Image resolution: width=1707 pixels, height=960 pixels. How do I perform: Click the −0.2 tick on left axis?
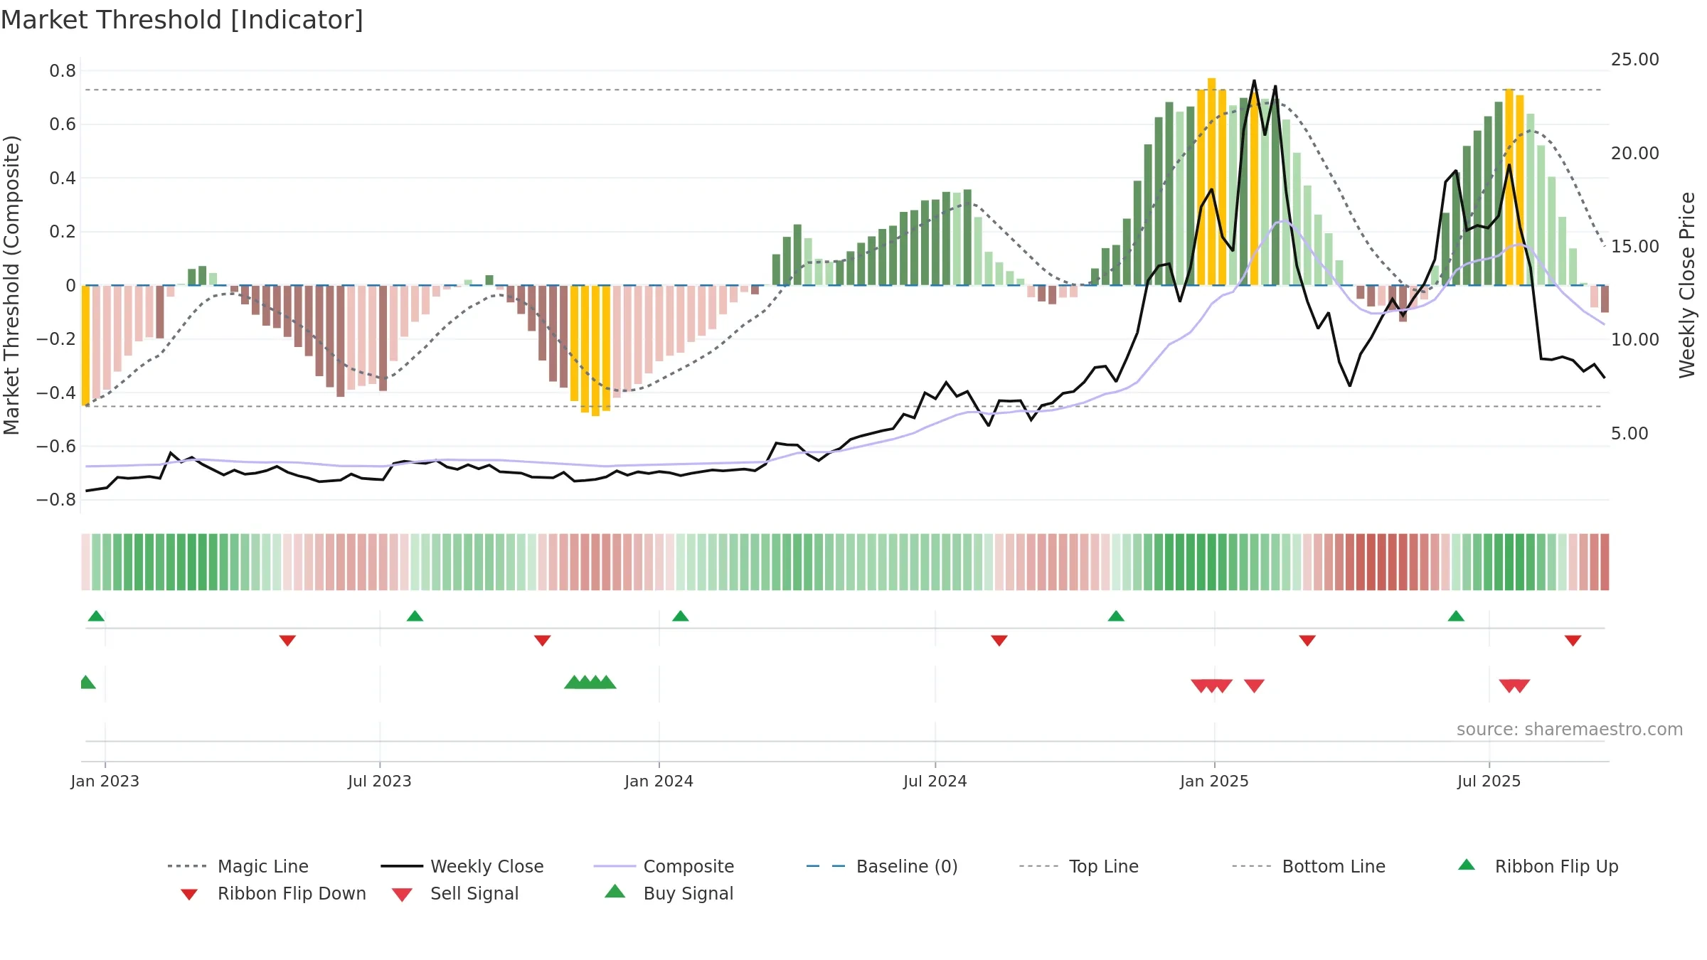click(x=56, y=339)
